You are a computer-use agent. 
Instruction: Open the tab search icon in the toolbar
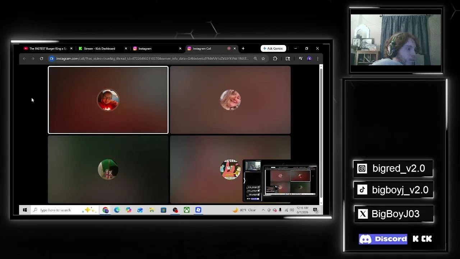[x=288, y=59]
